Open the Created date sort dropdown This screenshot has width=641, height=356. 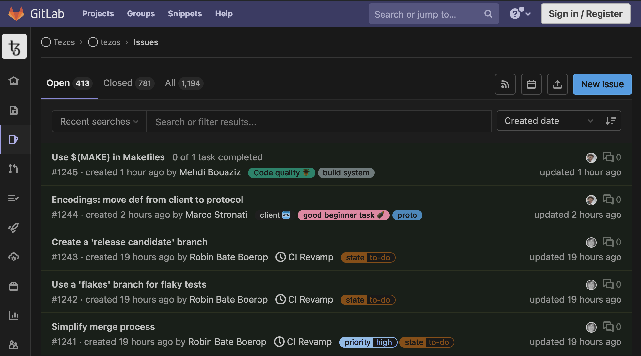coord(548,121)
